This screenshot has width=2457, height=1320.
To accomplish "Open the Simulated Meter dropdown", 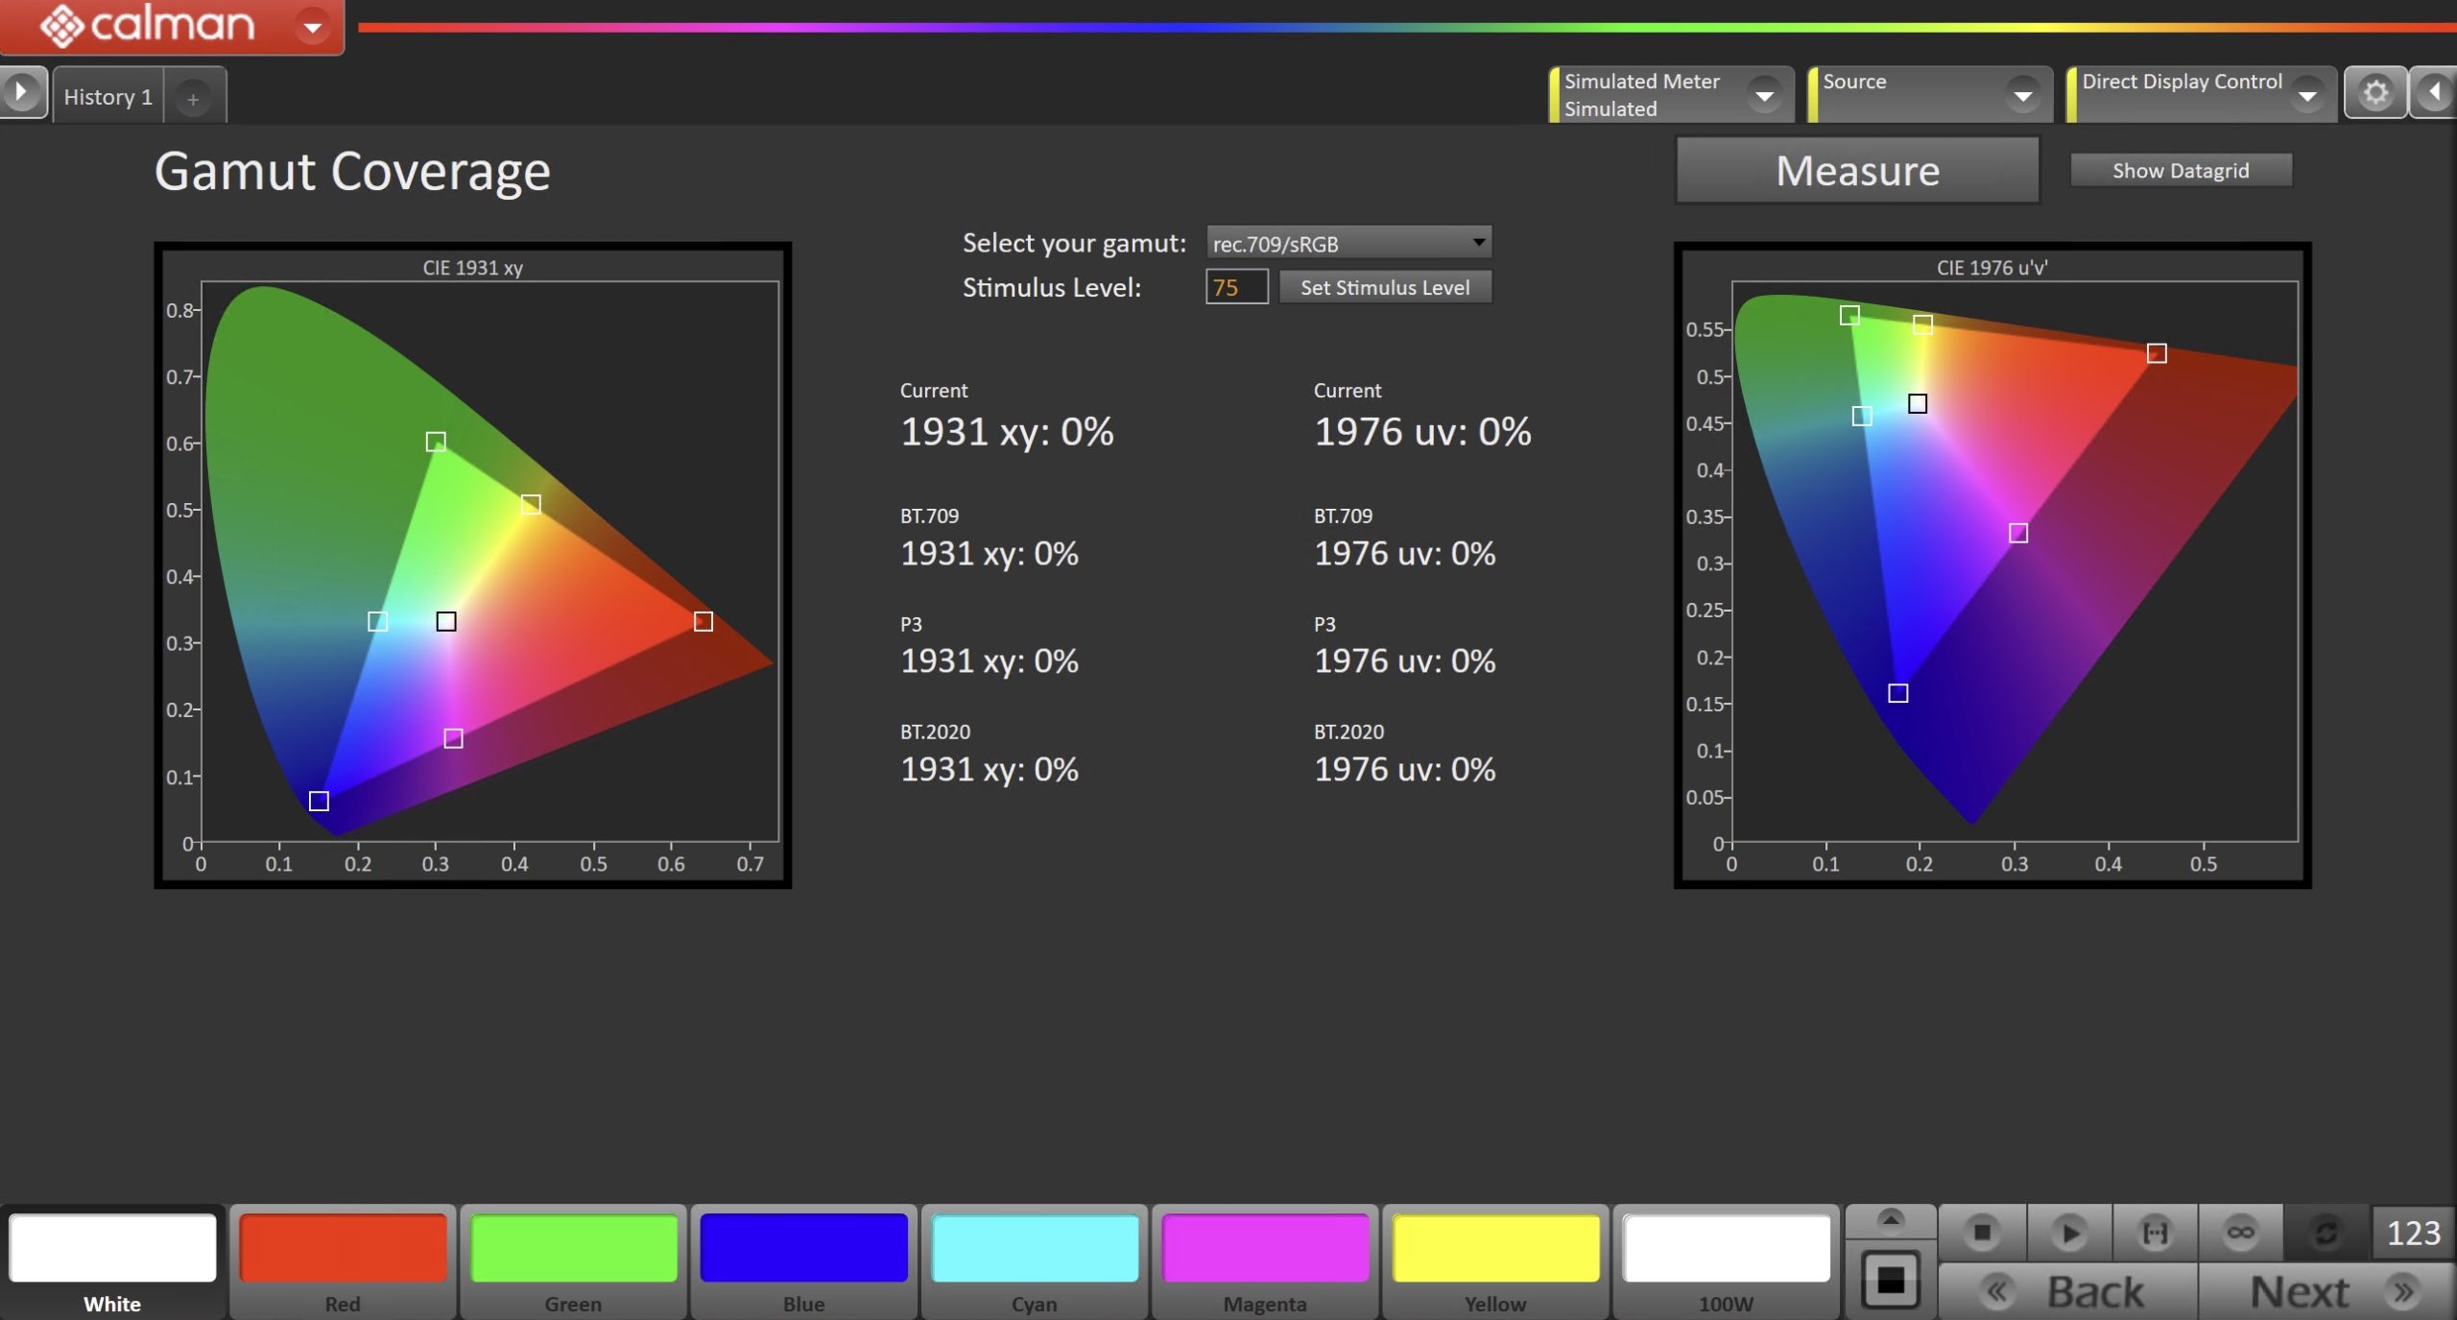I will point(1764,95).
